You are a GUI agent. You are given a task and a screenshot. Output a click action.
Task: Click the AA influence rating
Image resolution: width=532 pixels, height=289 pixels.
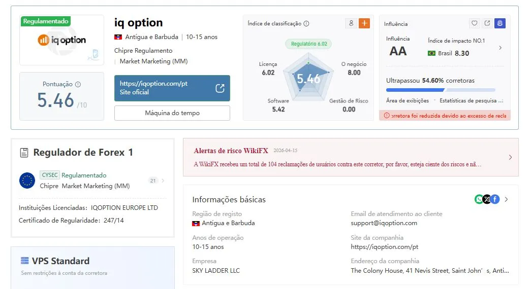point(398,51)
